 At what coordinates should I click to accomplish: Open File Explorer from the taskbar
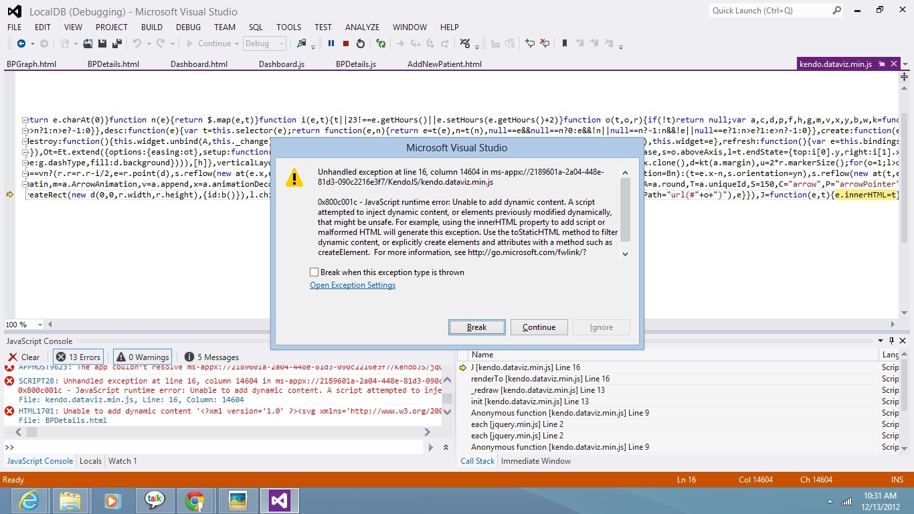(70, 500)
